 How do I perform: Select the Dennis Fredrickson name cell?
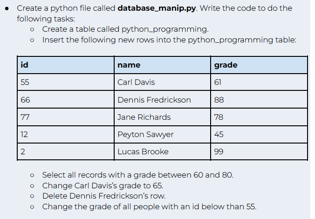click(162, 100)
